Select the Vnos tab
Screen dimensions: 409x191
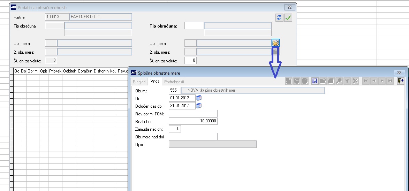pos(155,81)
